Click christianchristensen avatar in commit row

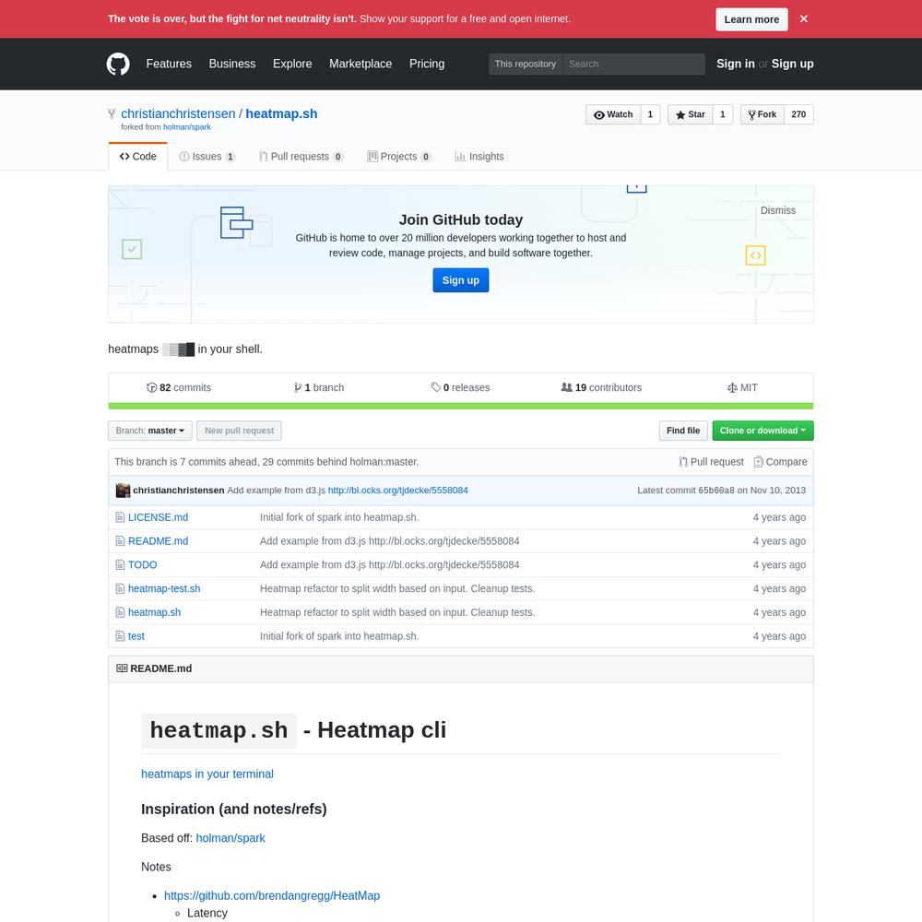tap(123, 491)
